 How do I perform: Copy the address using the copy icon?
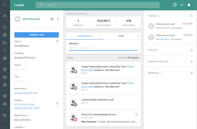pos(57,104)
